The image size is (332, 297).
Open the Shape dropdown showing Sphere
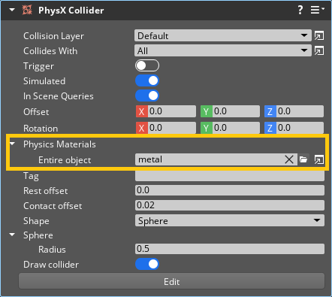[230, 220]
